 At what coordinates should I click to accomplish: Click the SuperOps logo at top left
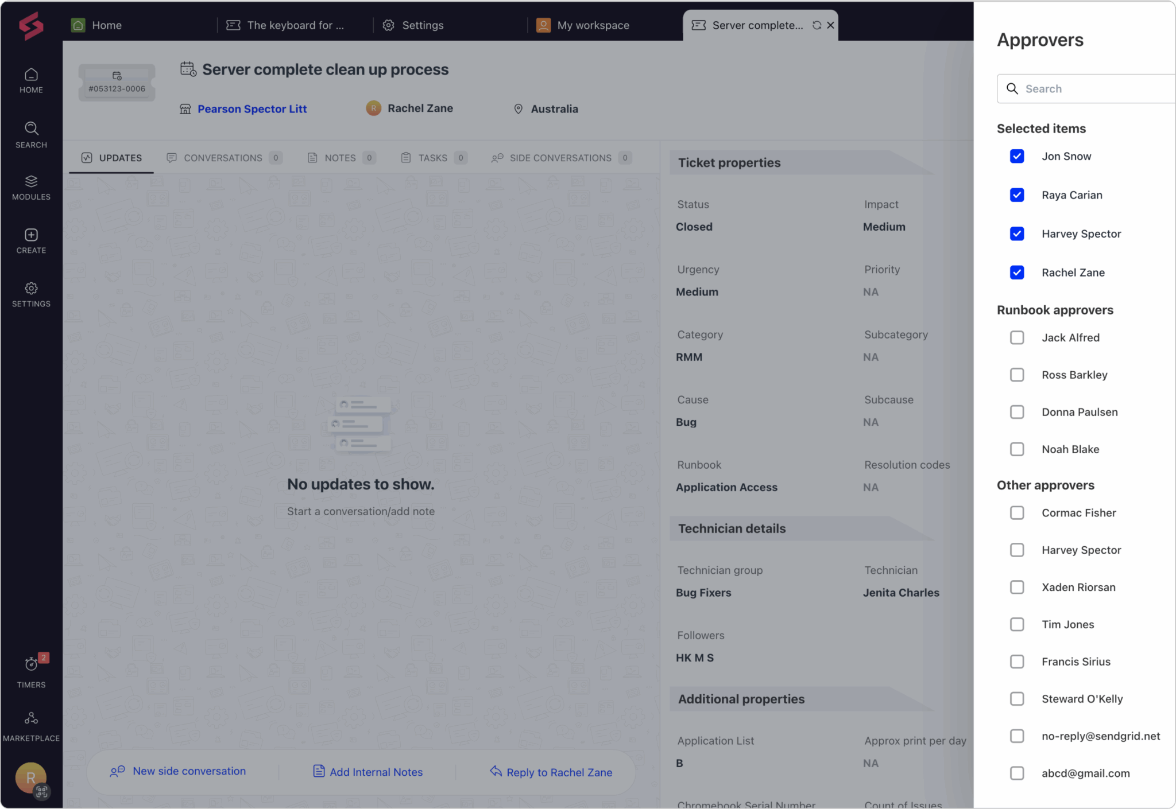(31, 25)
